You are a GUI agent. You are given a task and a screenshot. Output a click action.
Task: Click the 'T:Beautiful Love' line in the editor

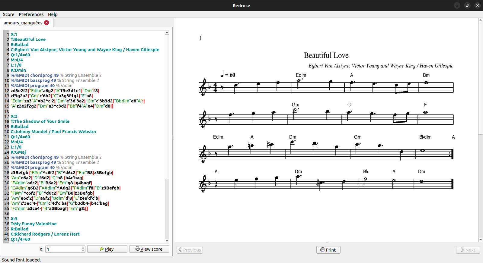coord(28,39)
